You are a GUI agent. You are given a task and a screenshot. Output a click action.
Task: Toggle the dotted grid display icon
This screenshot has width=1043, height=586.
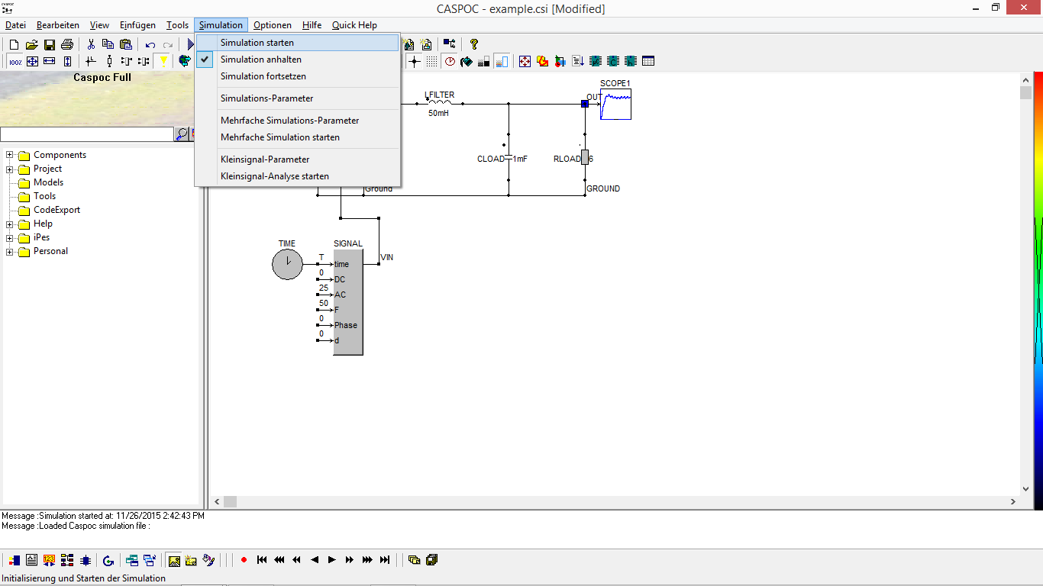click(432, 61)
